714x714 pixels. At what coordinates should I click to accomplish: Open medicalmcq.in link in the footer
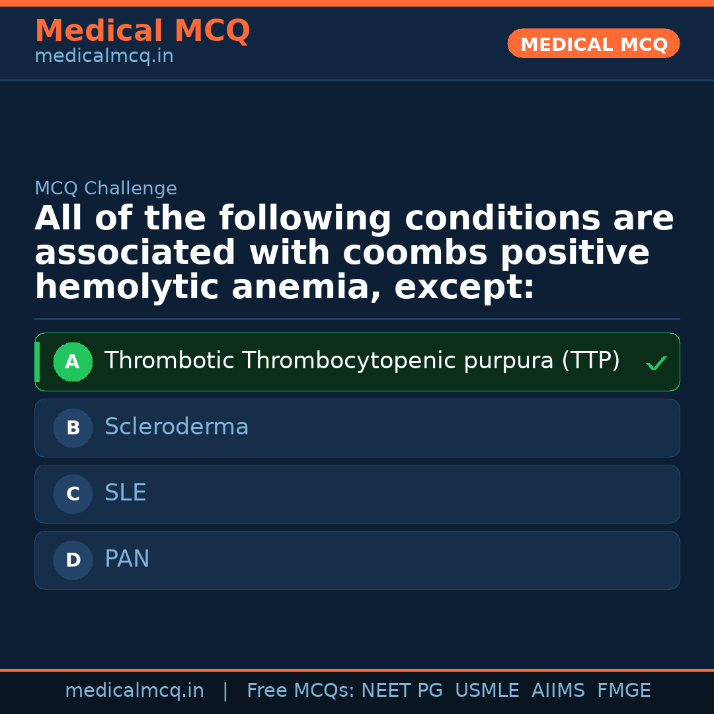134,691
